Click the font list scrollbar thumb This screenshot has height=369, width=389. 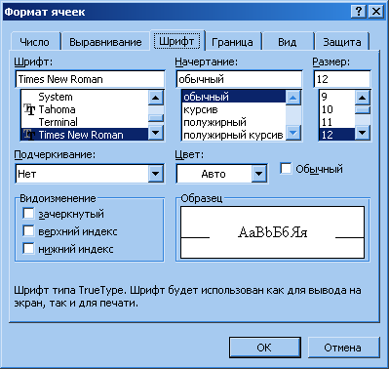(x=156, y=118)
